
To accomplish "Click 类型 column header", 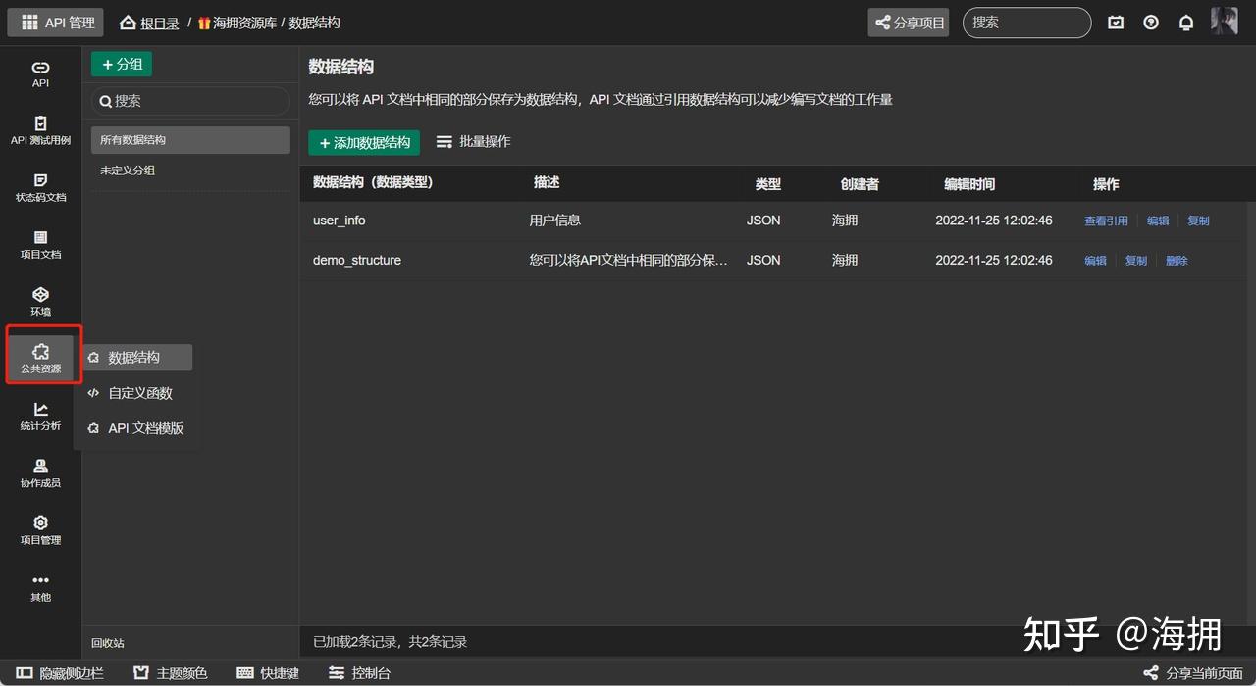I will [768, 184].
